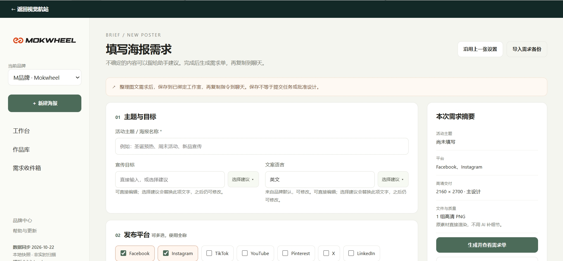Open 工作台 in the sidebar
The width and height of the screenshot is (563, 261).
pos(21,131)
